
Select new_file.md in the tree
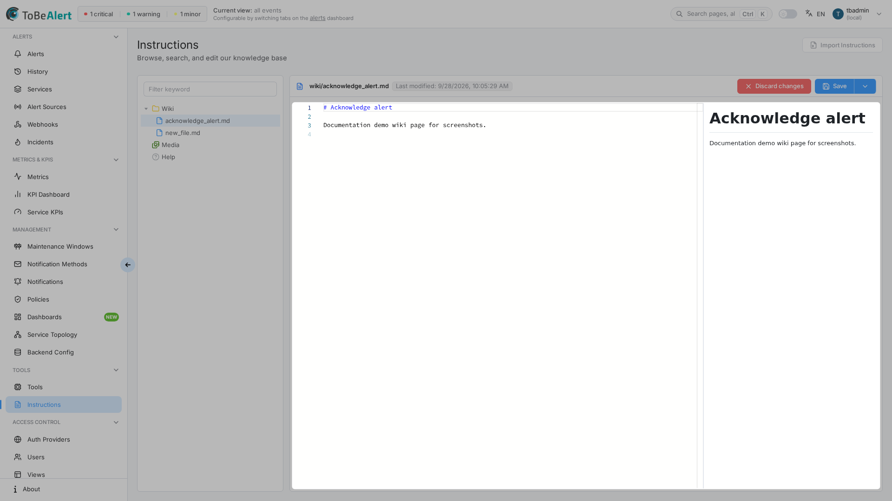(x=210, y=133)
